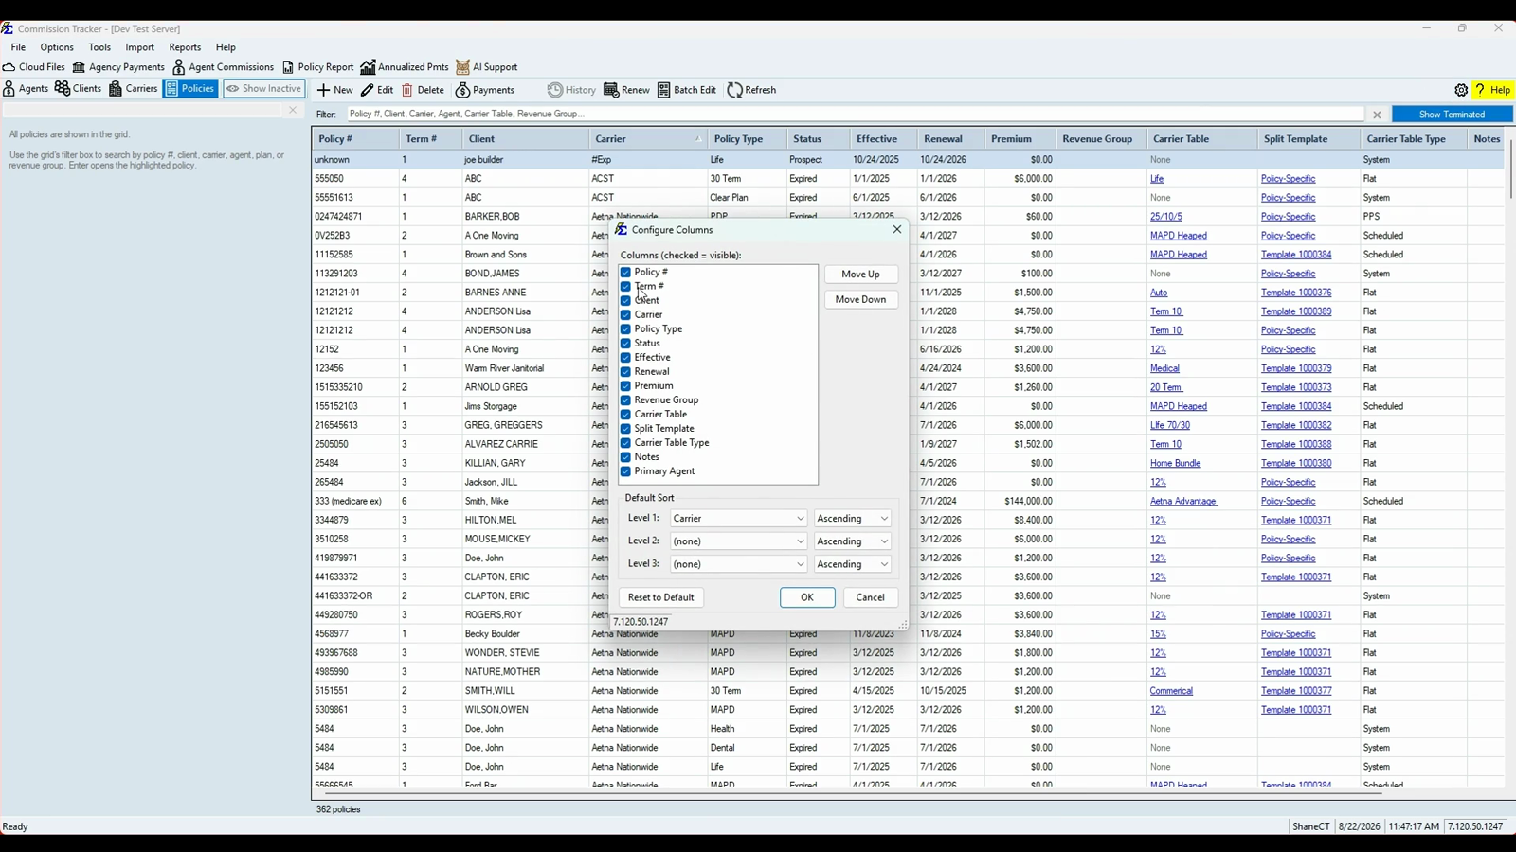Image resolution: width=1516 pixels, height=852 pixels.
Task: Uncheck the Term # column checkbox
Action: [625, 286]
